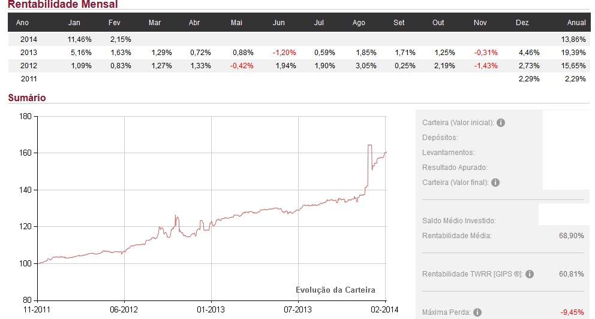Click the Jan column header
The width and height of the screenshot is (595, 319).
[74, 23]
